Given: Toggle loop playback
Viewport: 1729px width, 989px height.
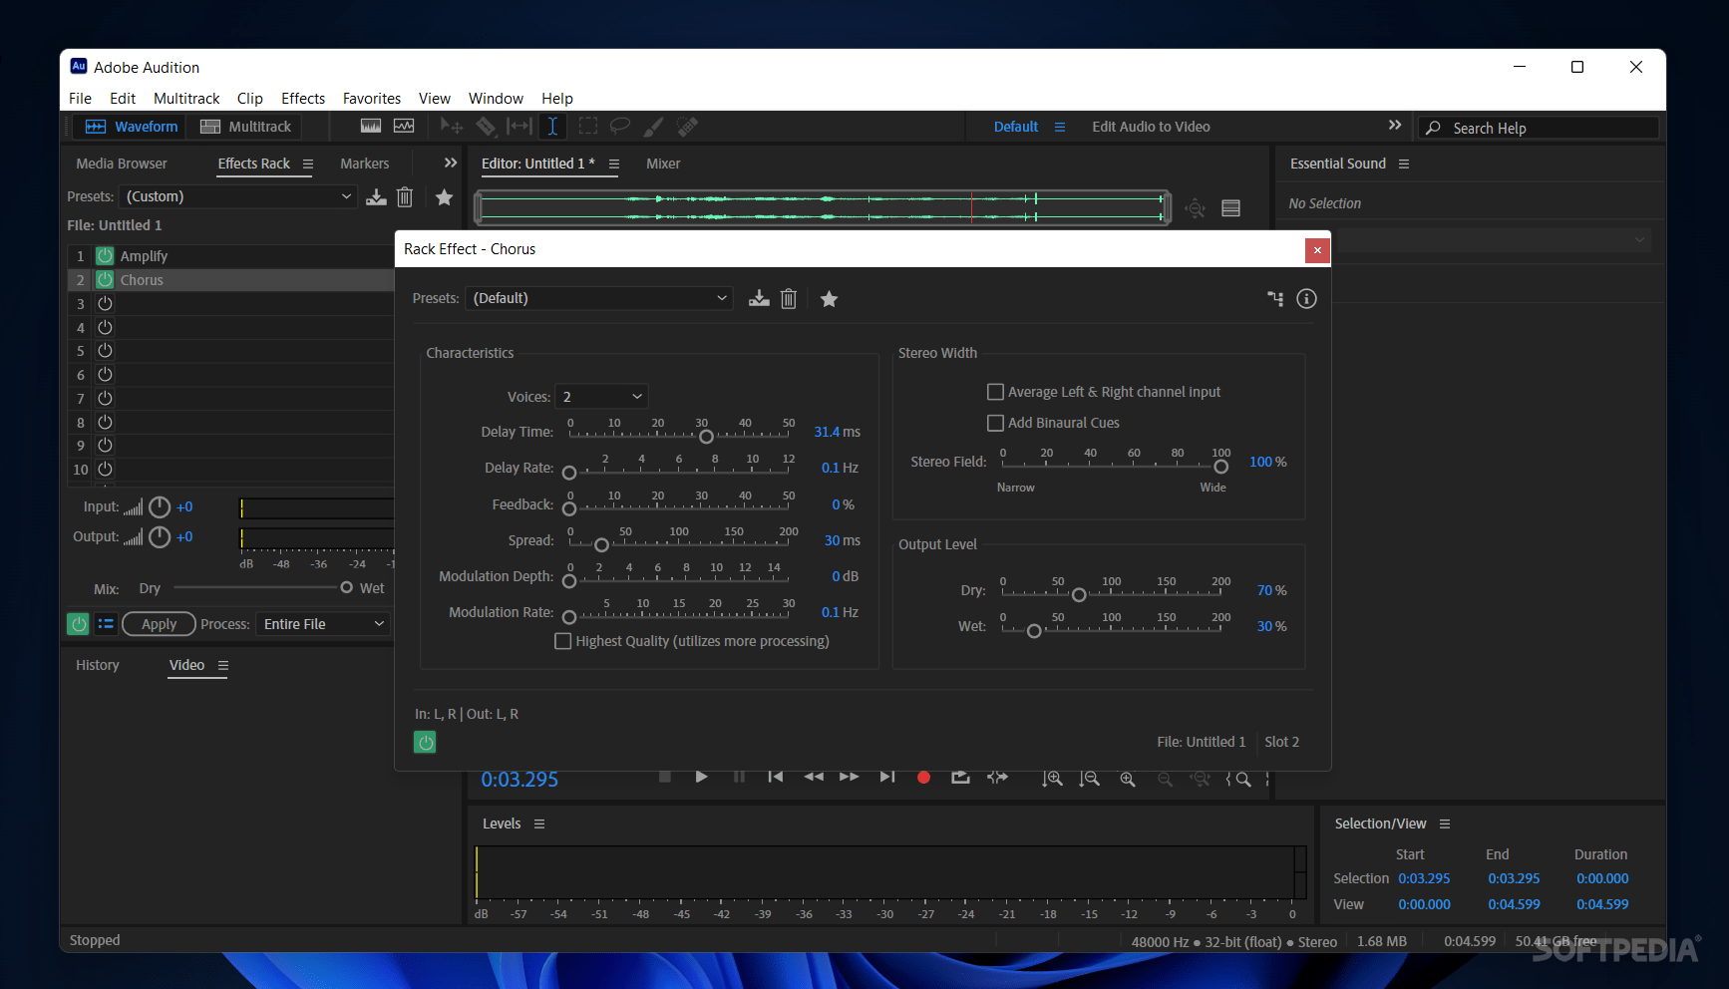Looking at the screenshot, I should 960,778.
